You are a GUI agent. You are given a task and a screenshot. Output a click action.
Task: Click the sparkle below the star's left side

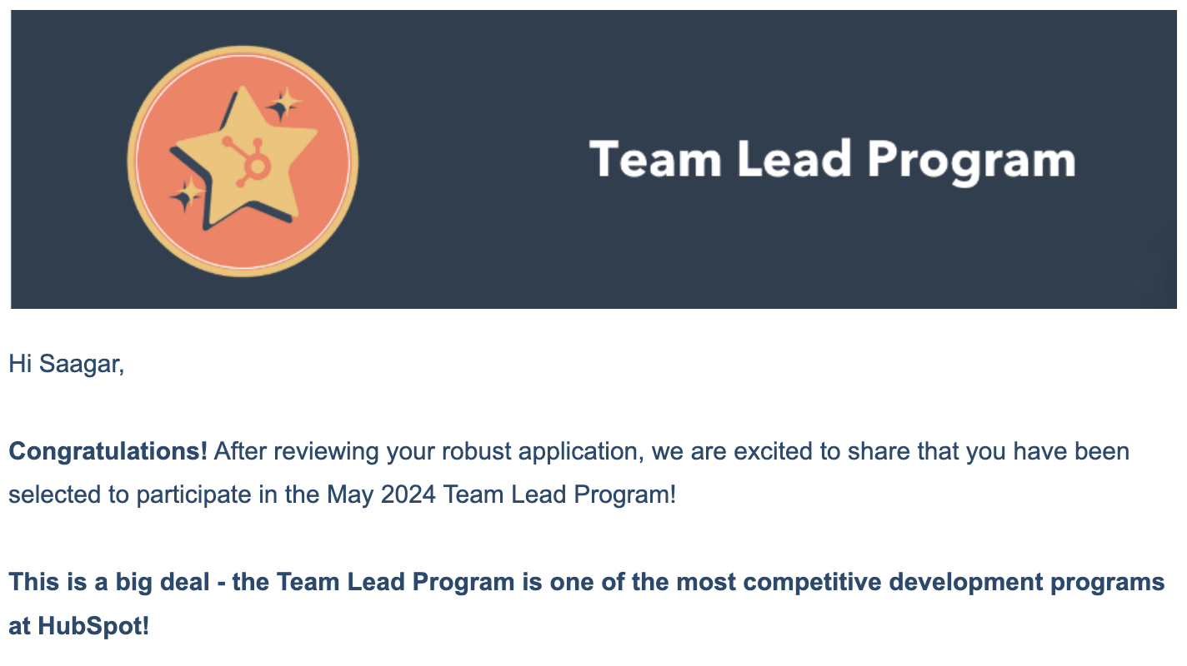186,195
